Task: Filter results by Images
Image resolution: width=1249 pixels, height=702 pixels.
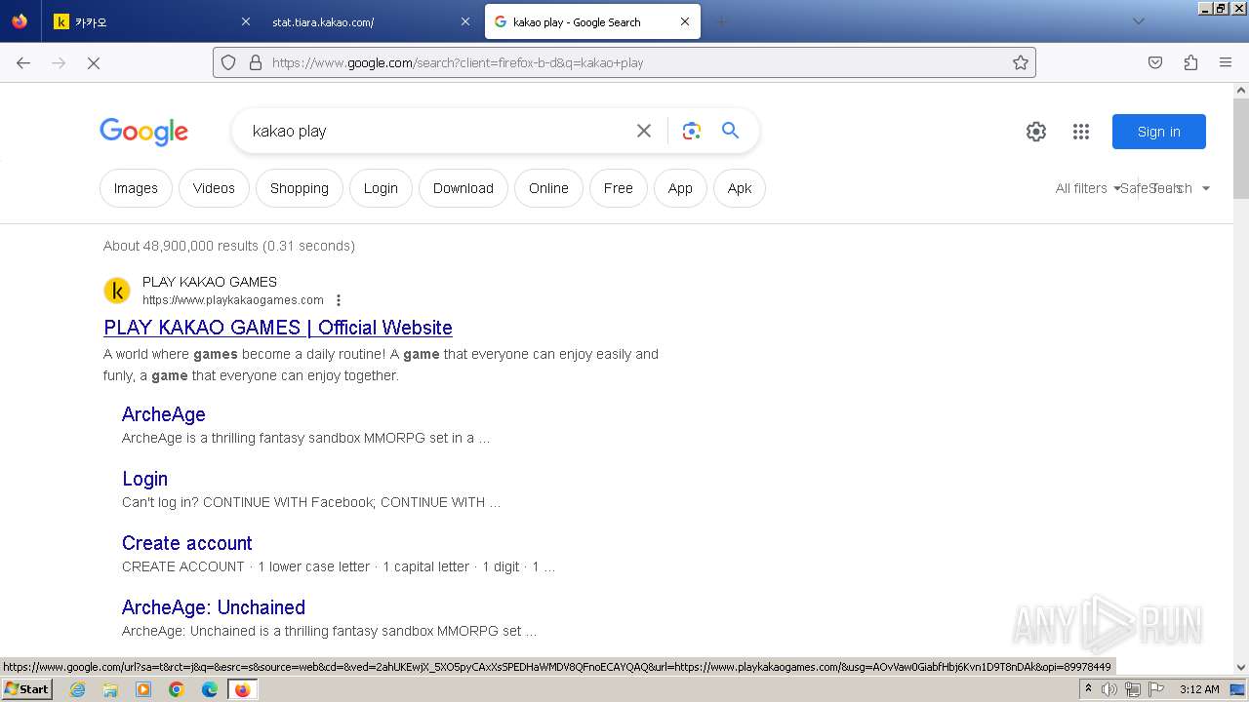Action: click(136, 188)
